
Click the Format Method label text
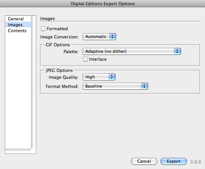62,86
